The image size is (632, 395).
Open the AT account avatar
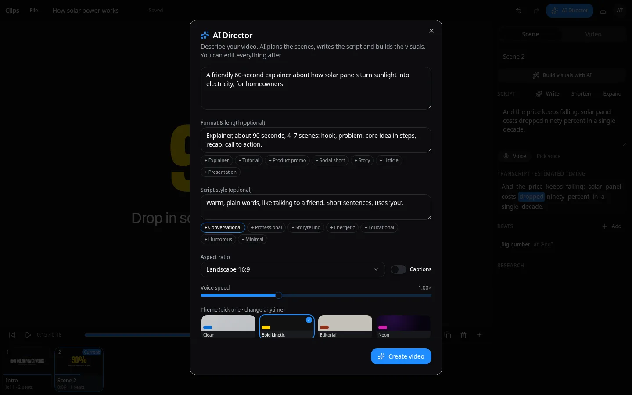pos(620,11)
